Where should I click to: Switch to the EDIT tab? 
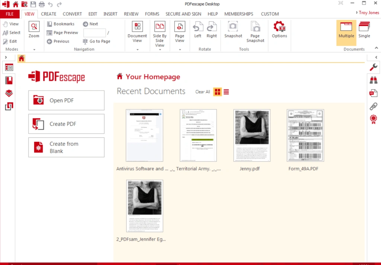click(93, 14)
